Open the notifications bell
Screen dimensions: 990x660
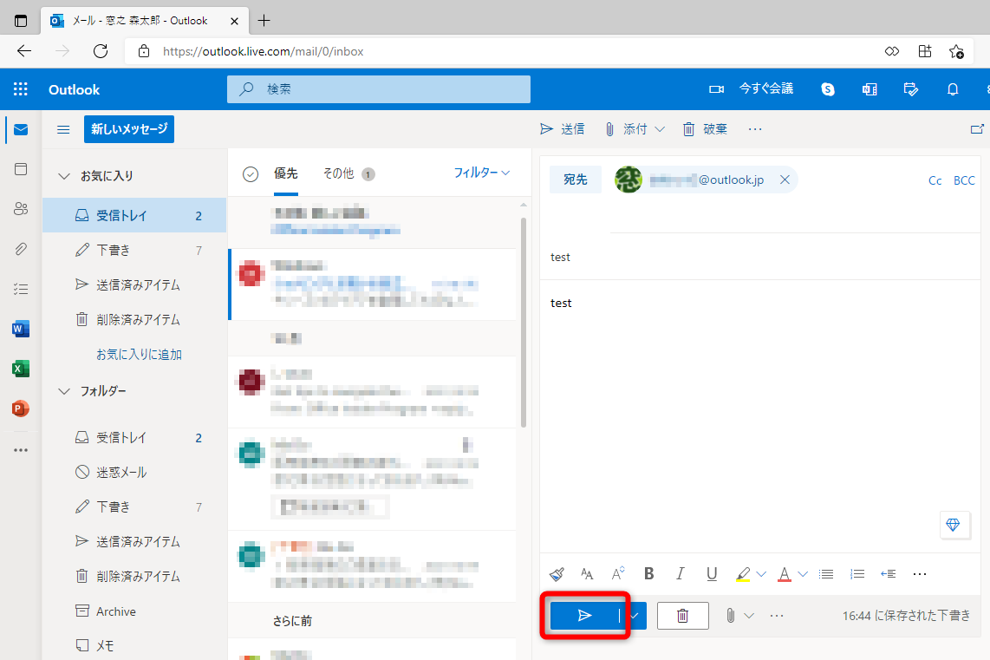pyautogui.click(x=952, y=88)
